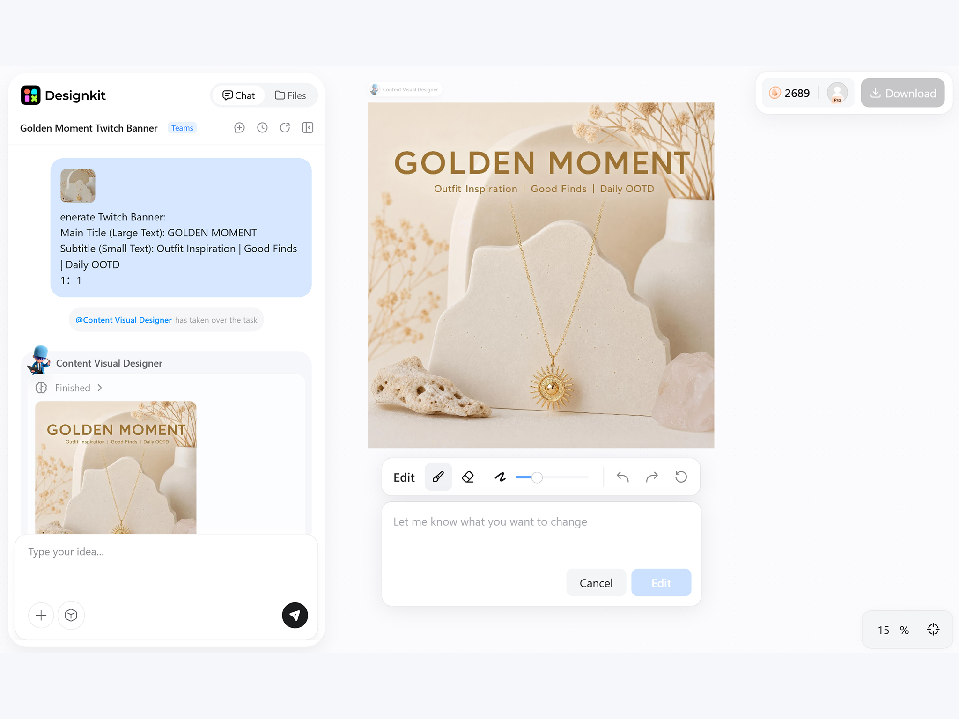The height and width of the screenshot is (719, 959).
Task: Switch to the Chat tab
Action: click(x=238, y=95)
